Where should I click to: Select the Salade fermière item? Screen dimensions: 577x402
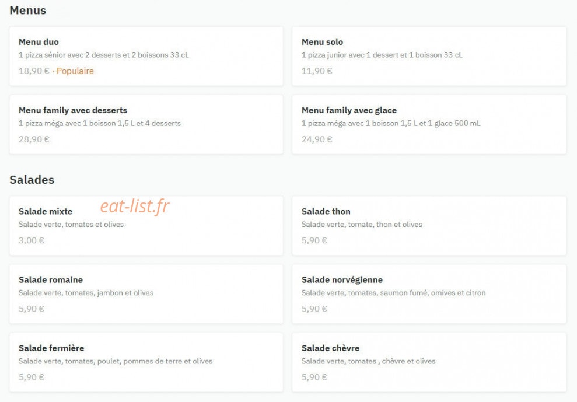tap(146, 362)
